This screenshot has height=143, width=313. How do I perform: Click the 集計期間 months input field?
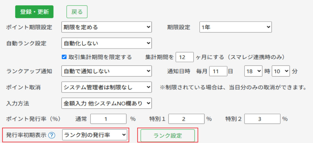[185, 57]
